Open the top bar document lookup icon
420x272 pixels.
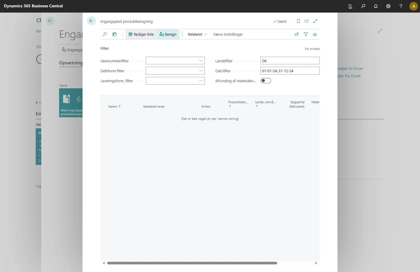[350, 6]
